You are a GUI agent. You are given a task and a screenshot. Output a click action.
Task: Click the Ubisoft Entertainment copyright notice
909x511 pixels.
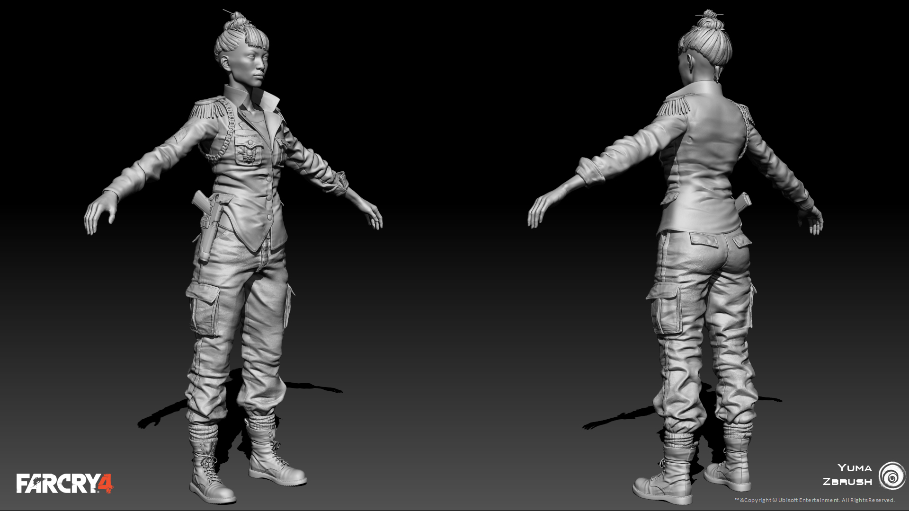[815, 500]
